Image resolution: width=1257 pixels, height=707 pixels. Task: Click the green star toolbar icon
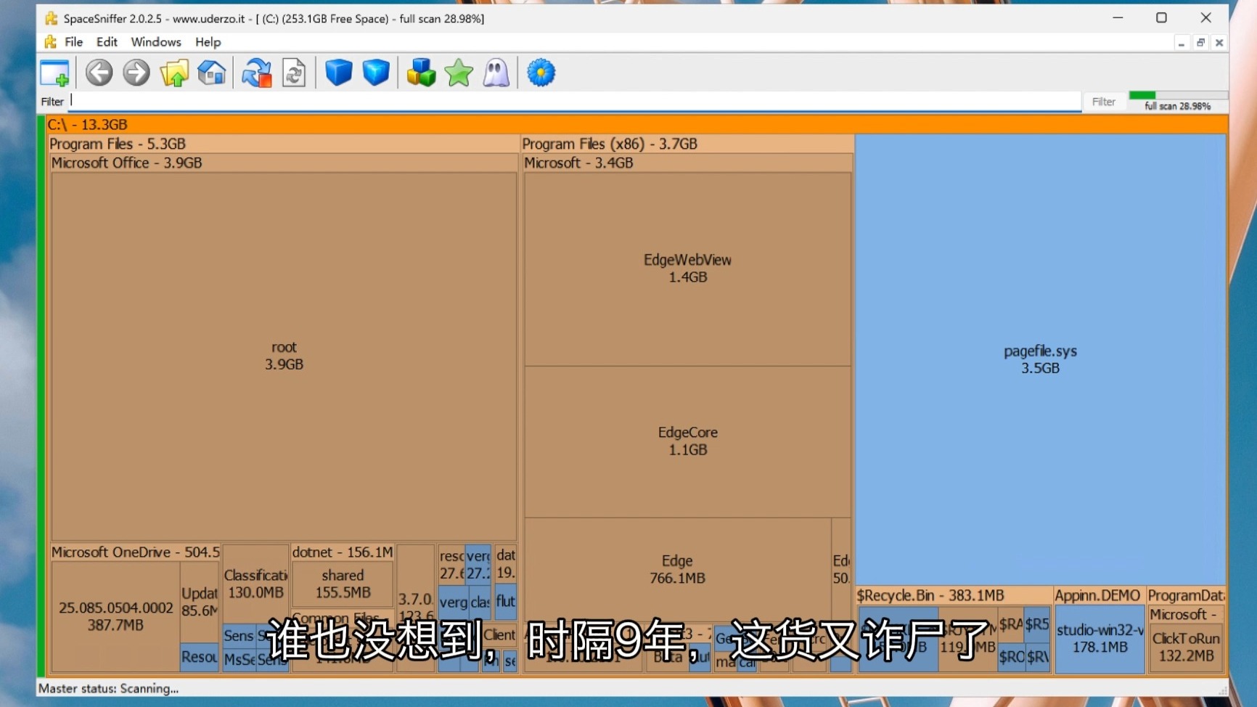pos(459,73)
